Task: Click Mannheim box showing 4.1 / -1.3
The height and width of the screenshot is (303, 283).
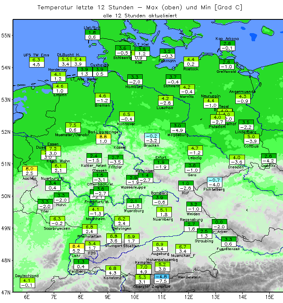Action: click(96, 211)
